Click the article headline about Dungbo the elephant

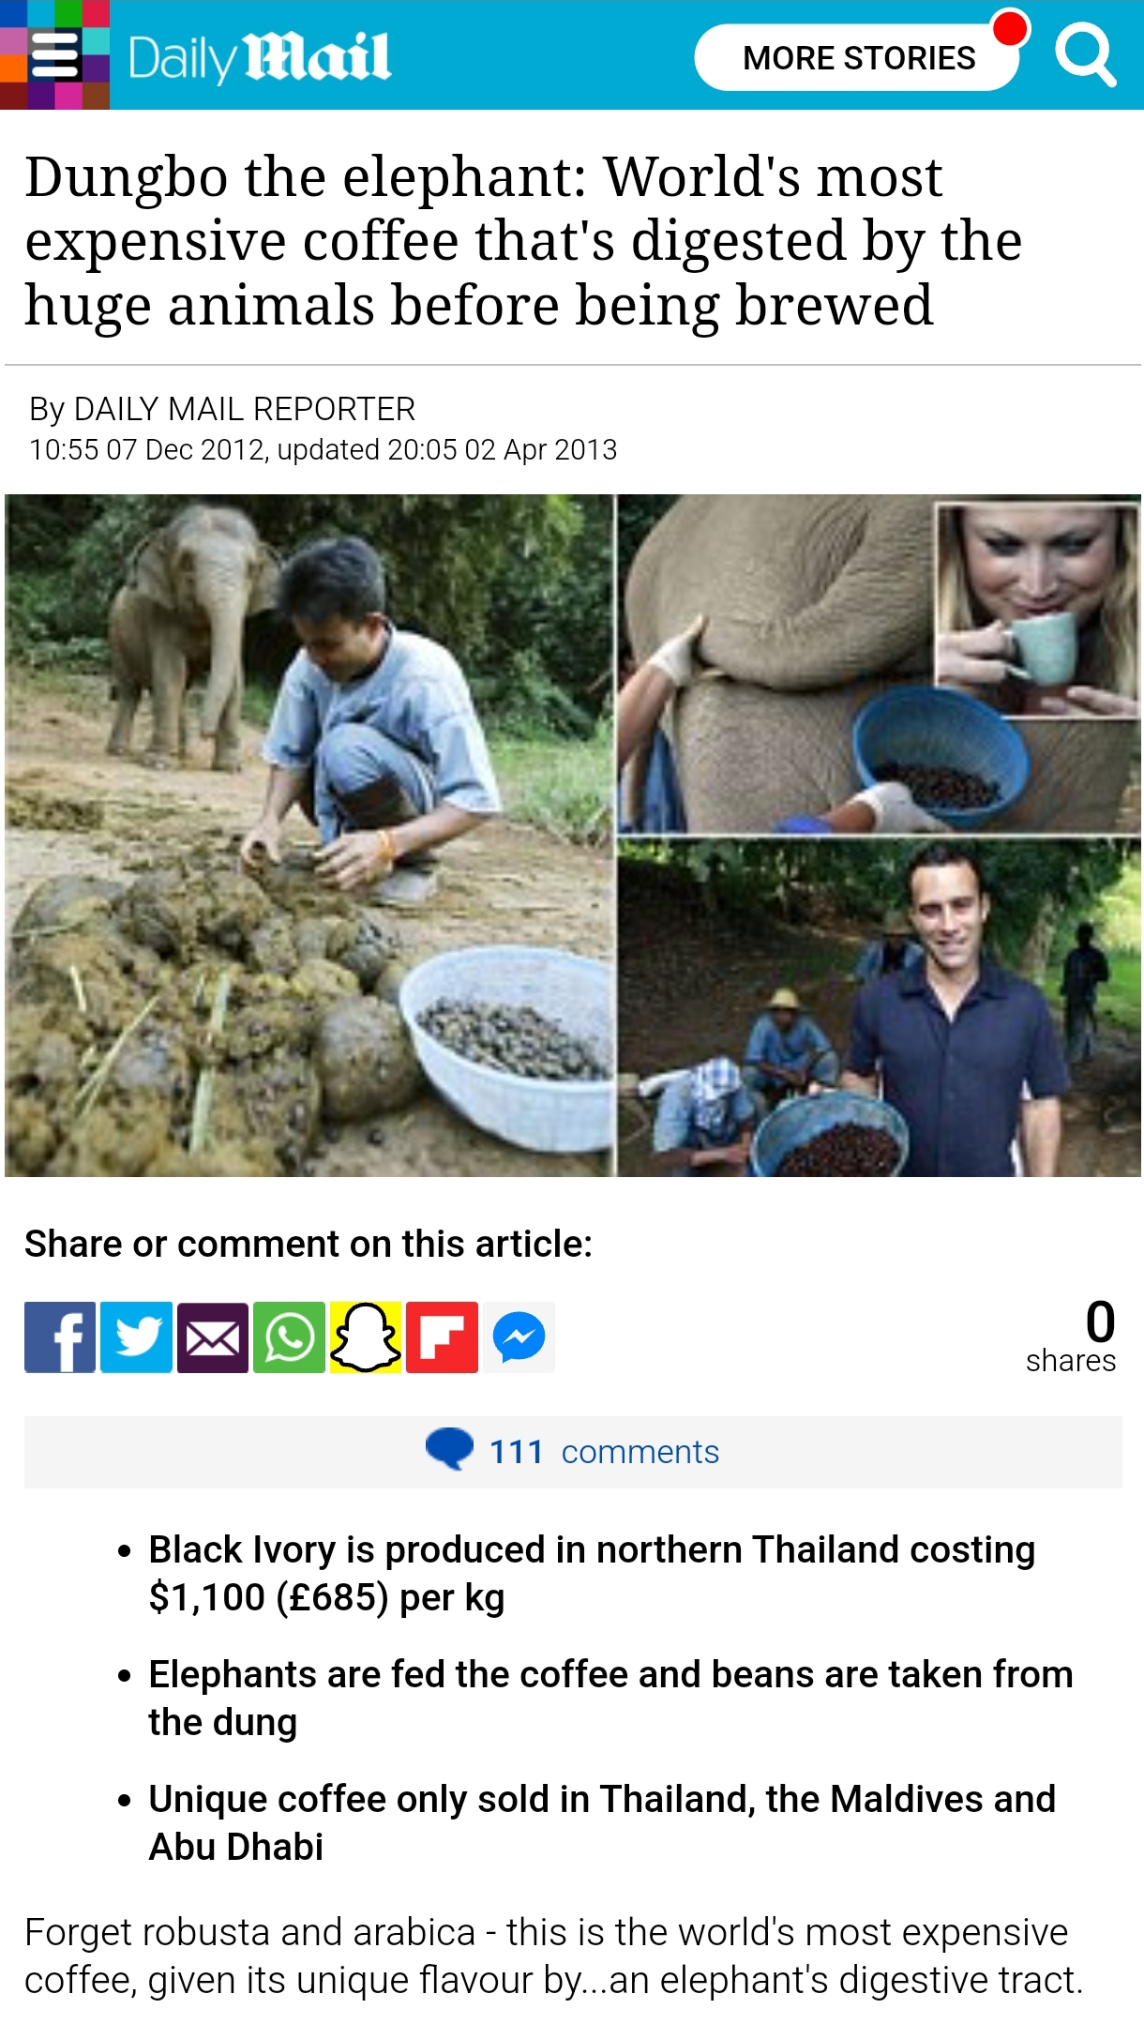pyautogui.click(x=523, y=241)
